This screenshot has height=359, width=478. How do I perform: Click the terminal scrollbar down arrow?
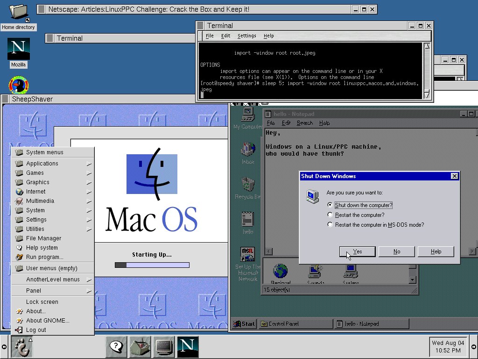(x=427, y=95)
